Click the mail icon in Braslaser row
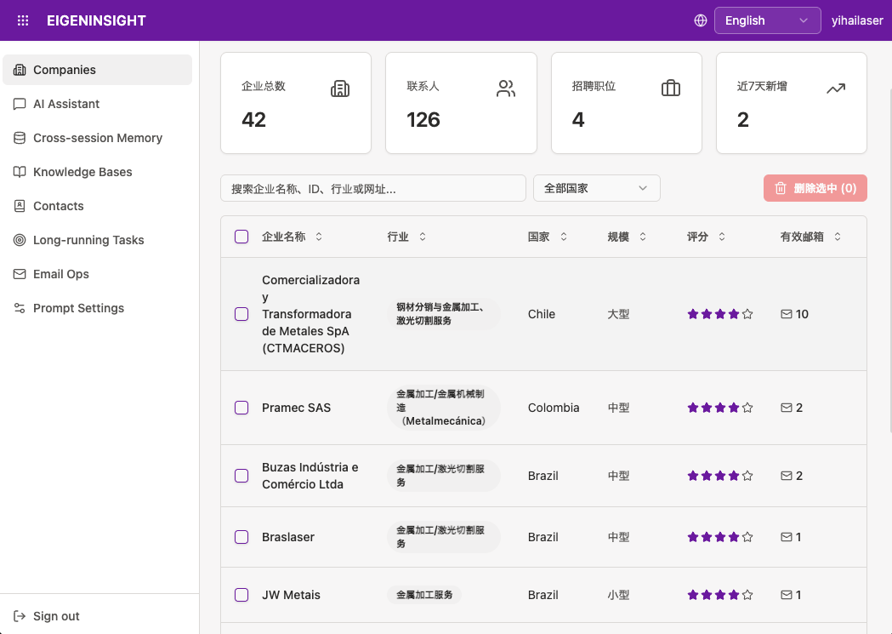 point(787,537)
